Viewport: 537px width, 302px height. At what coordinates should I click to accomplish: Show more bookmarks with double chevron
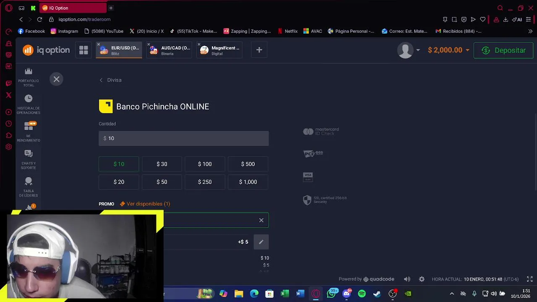[x=530, y=31]
